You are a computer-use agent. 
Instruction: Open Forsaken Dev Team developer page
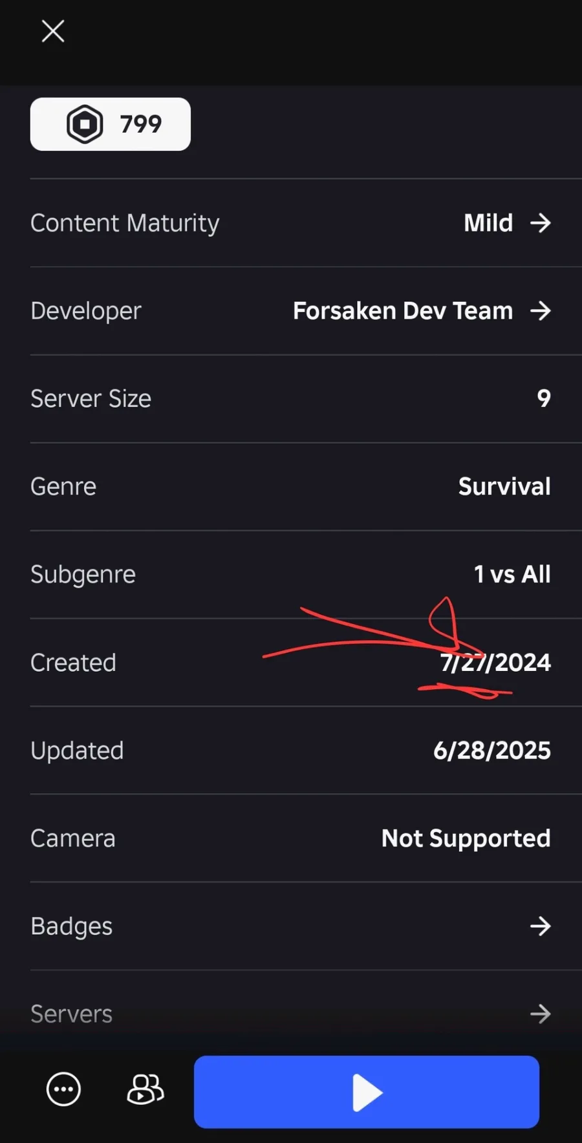[403, 311]
